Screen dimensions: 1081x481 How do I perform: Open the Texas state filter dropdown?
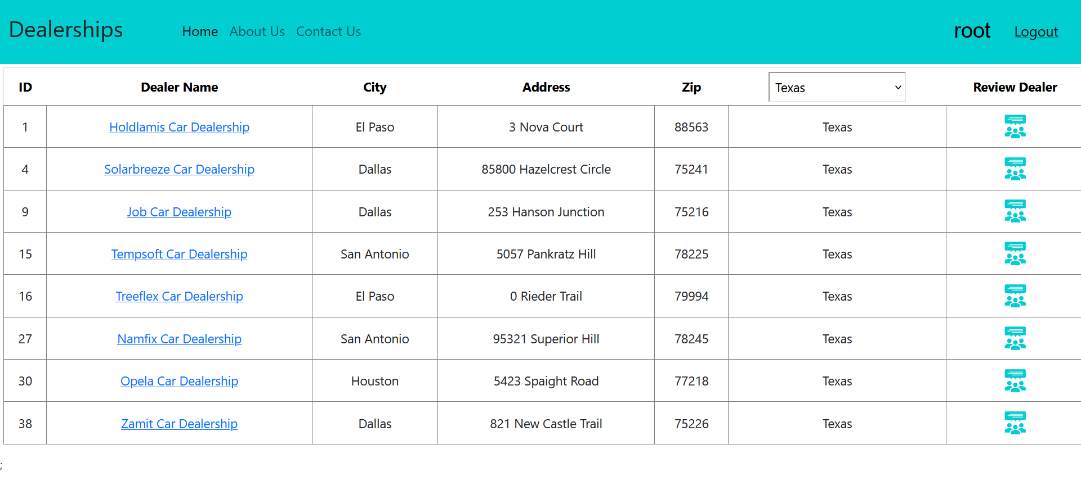tap(837, 87)
